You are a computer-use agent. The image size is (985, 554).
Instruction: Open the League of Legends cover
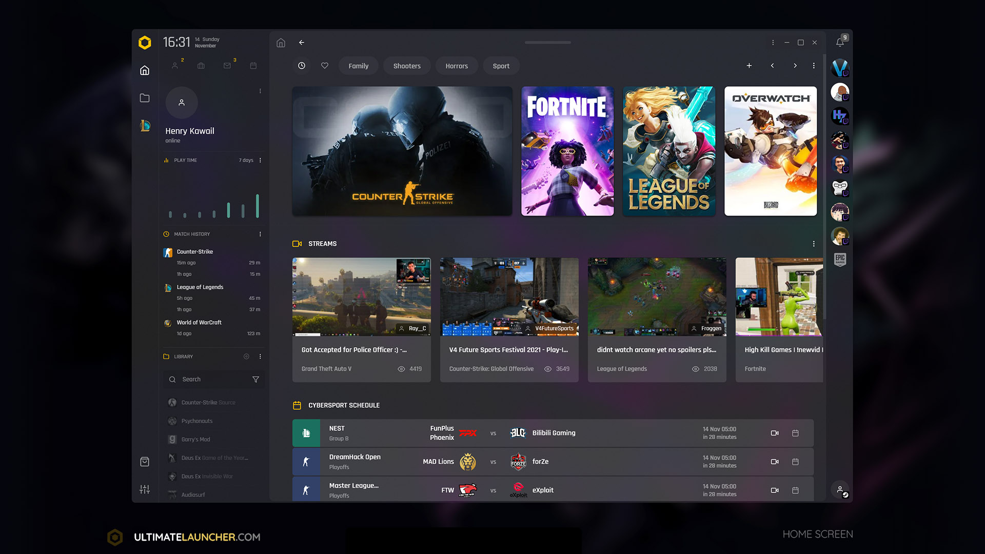[669, 151]
